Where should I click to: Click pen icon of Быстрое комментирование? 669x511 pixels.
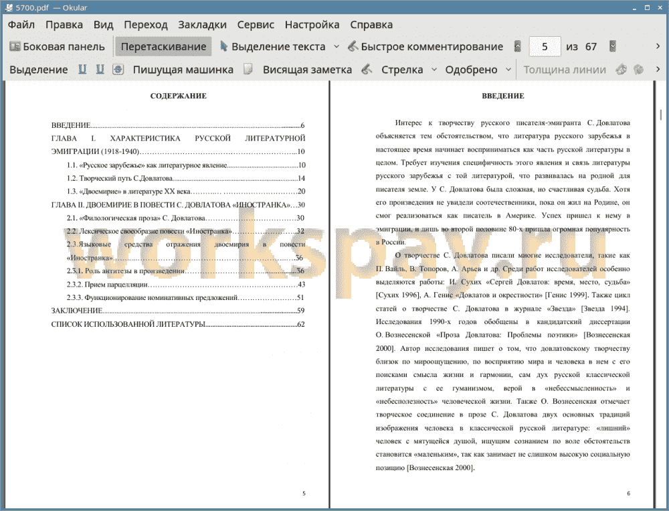point(353,46)
